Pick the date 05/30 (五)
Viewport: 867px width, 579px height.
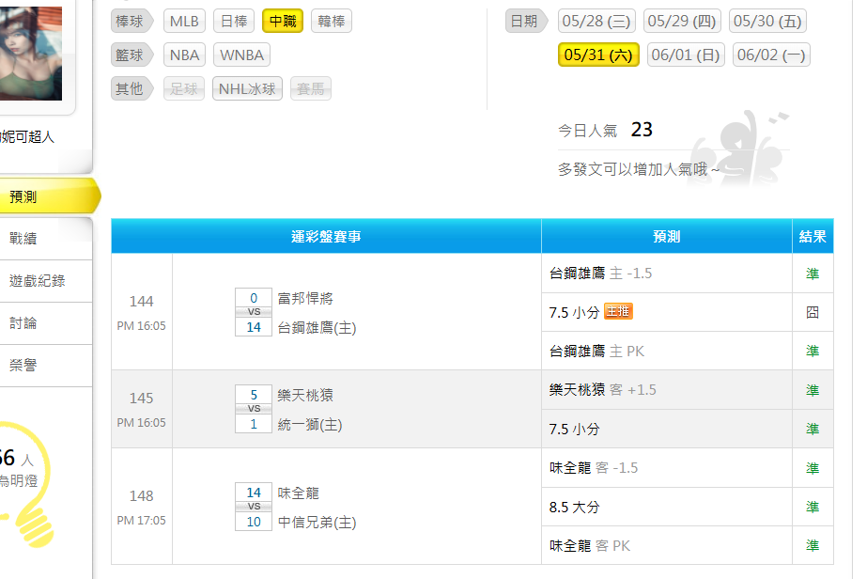[x=767, y=22]
